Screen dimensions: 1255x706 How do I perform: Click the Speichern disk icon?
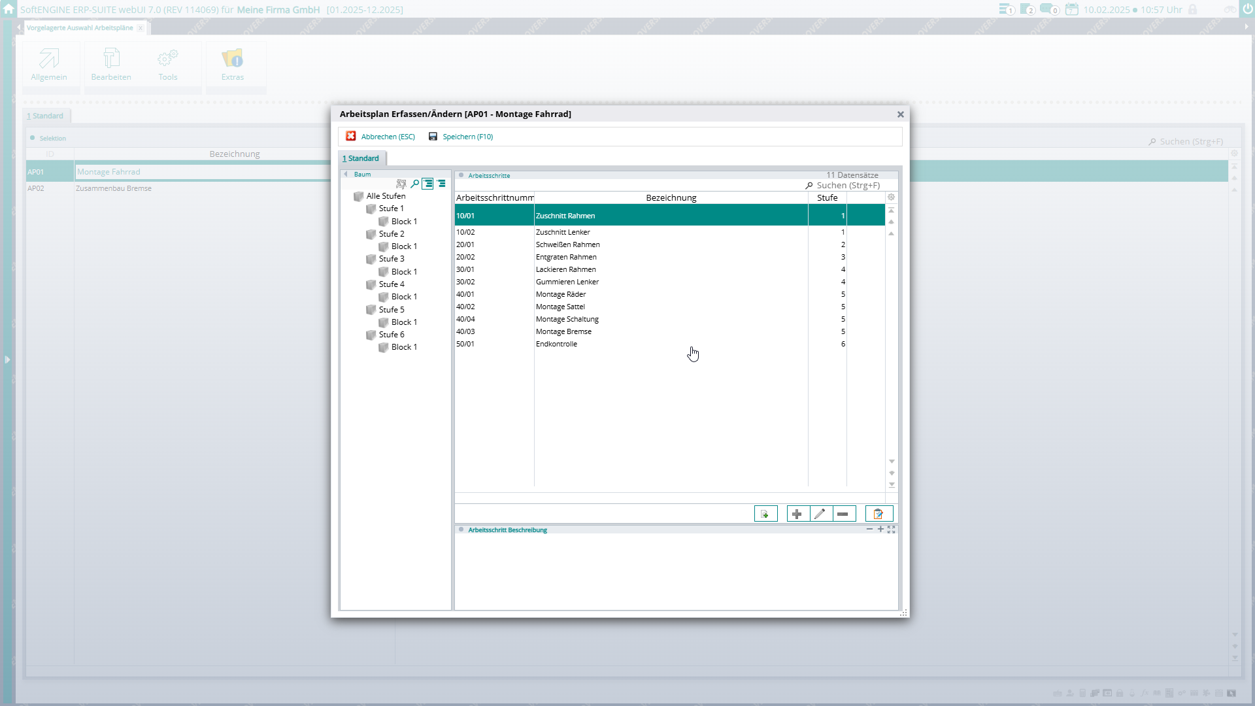coord(433,137)
